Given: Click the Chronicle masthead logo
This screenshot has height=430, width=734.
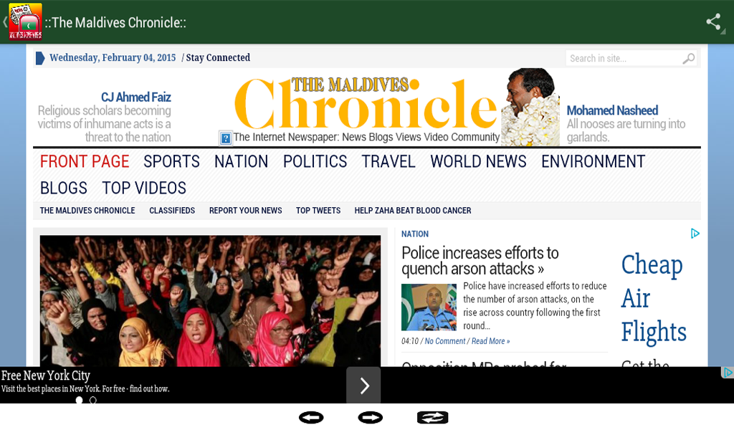Looking at the screenshot, I should [366, 104].
